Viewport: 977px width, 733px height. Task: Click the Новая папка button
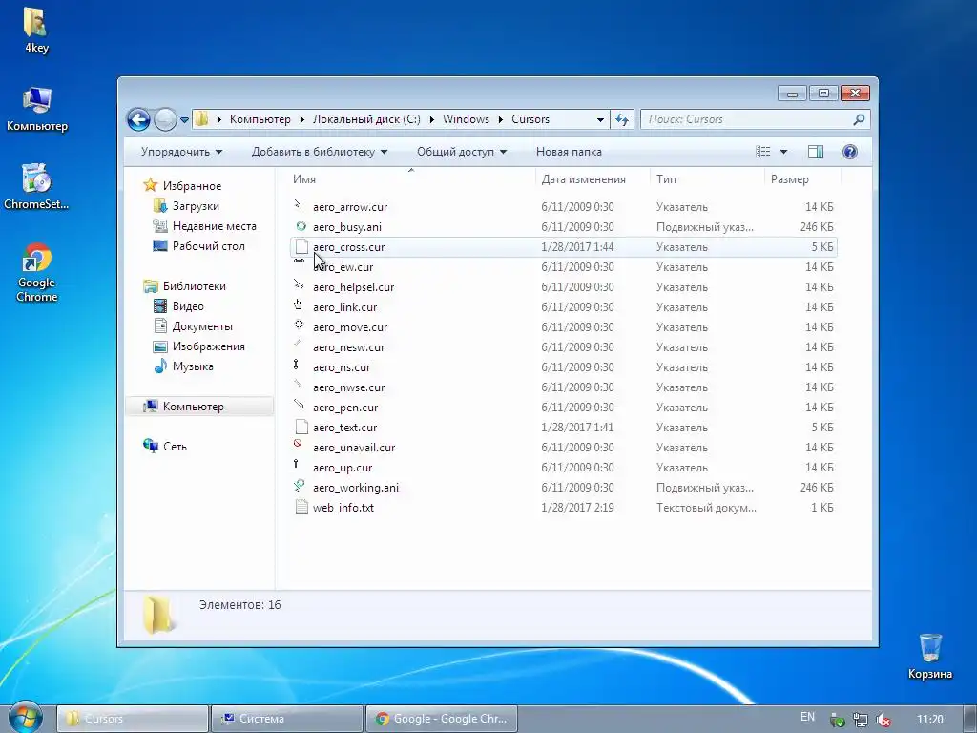(x=569, y=152)
